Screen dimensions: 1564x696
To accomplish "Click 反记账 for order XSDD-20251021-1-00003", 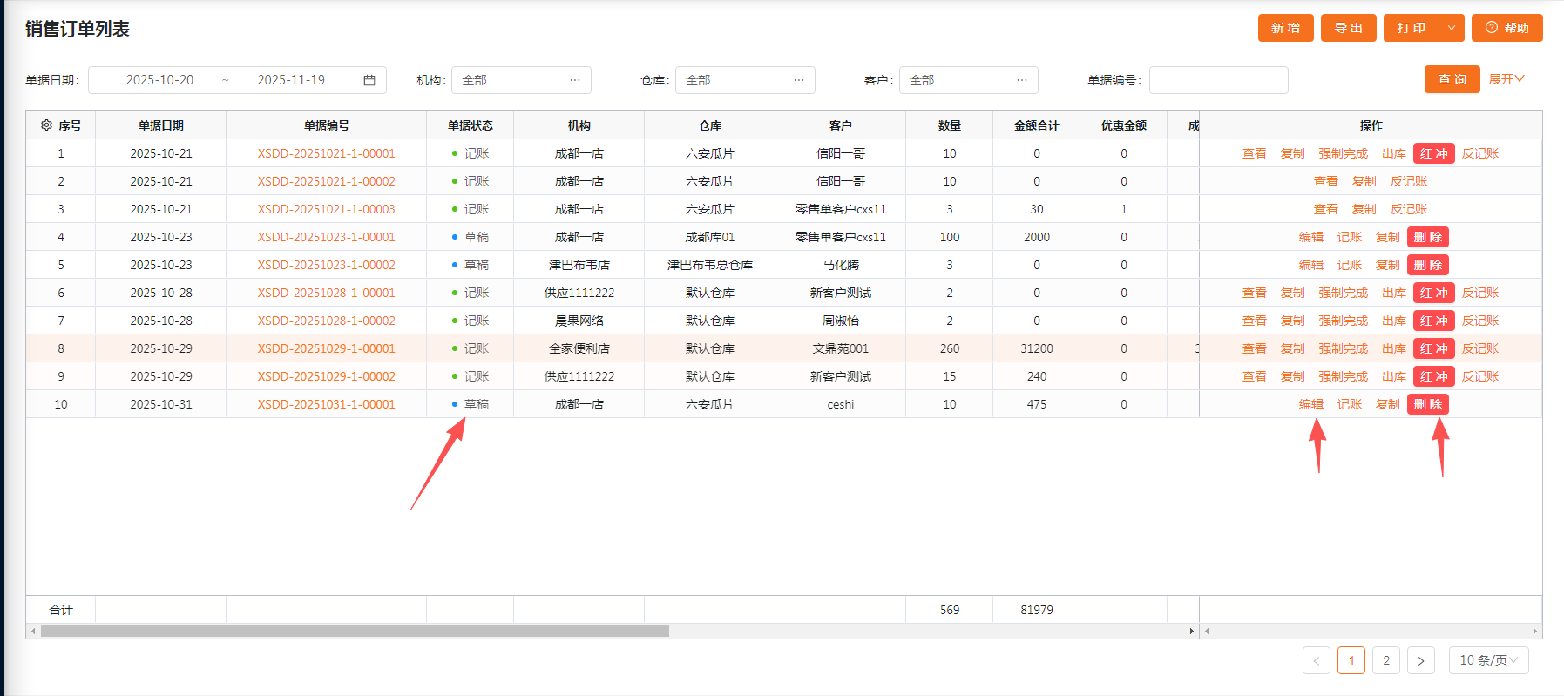I will 1409,209.
